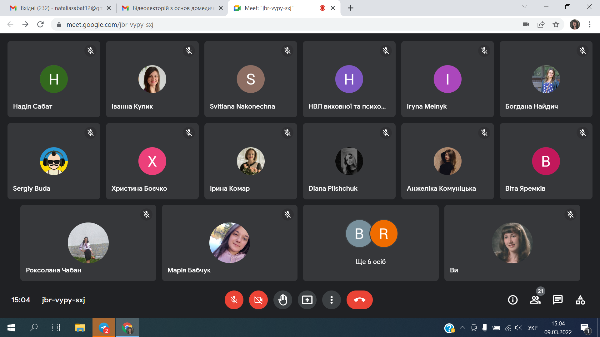The image size is (600, 337).
Task: Expand hidden system tray icons
Action: click(462, 328)
